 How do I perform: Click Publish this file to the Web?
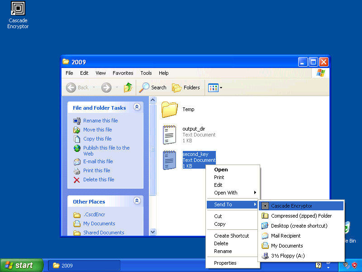tap(106, 151)
